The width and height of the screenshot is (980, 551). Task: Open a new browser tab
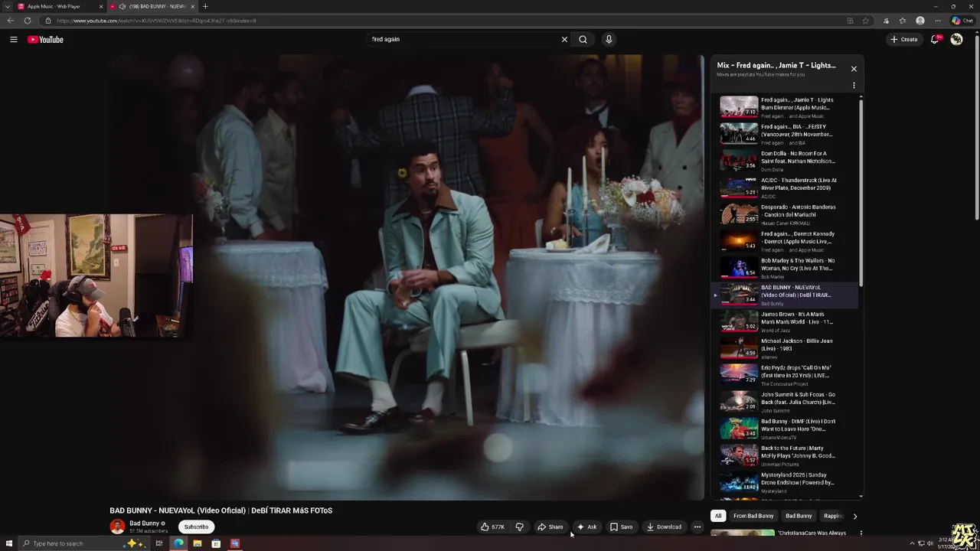[205, 6]
